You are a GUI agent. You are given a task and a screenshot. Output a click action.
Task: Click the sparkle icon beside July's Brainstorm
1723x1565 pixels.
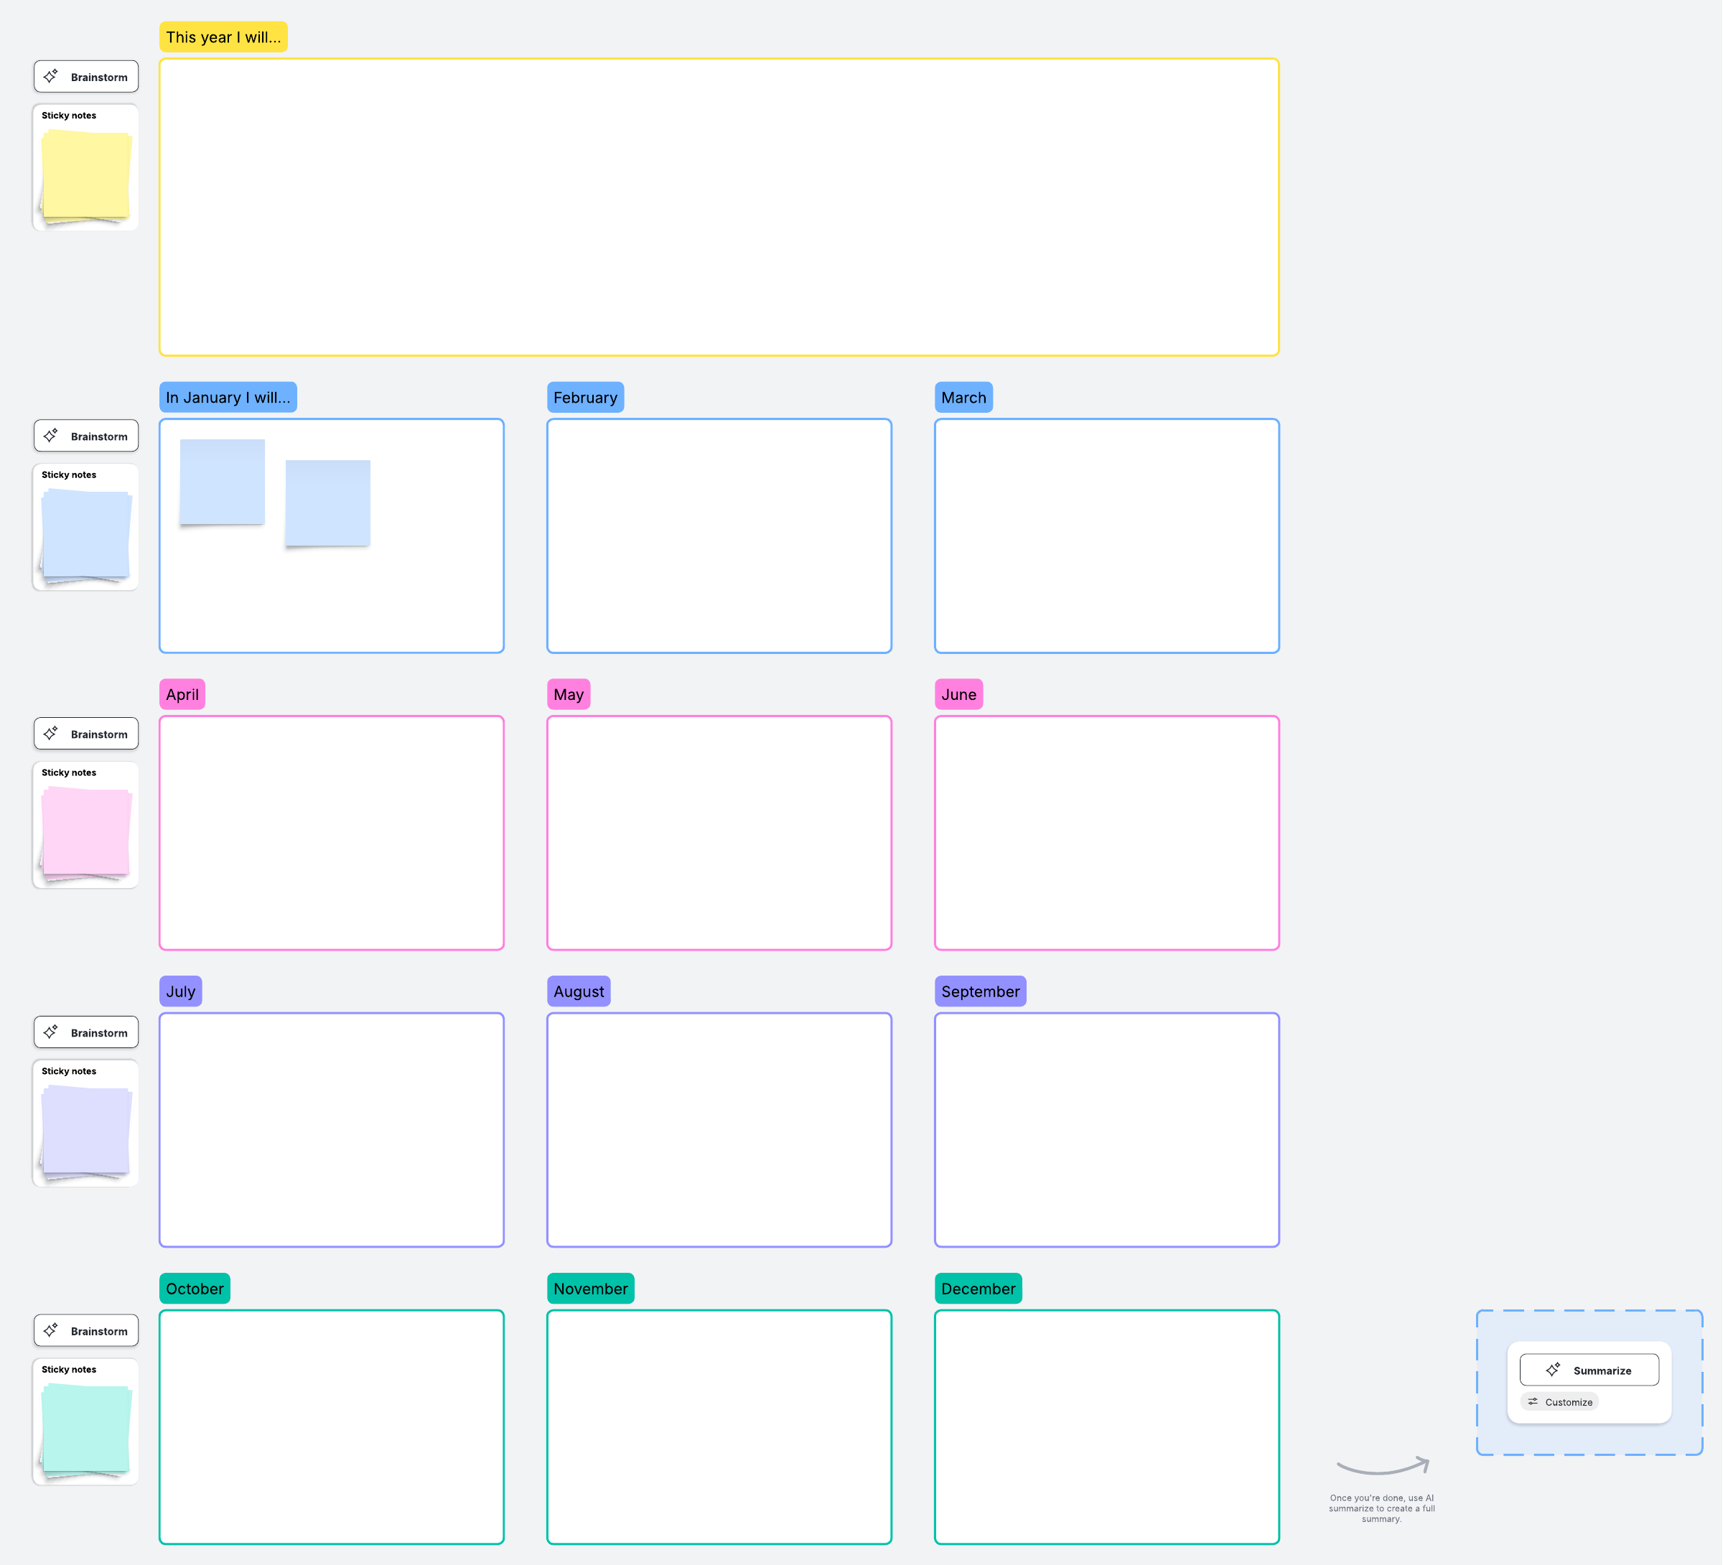(x=51, y=1032)
